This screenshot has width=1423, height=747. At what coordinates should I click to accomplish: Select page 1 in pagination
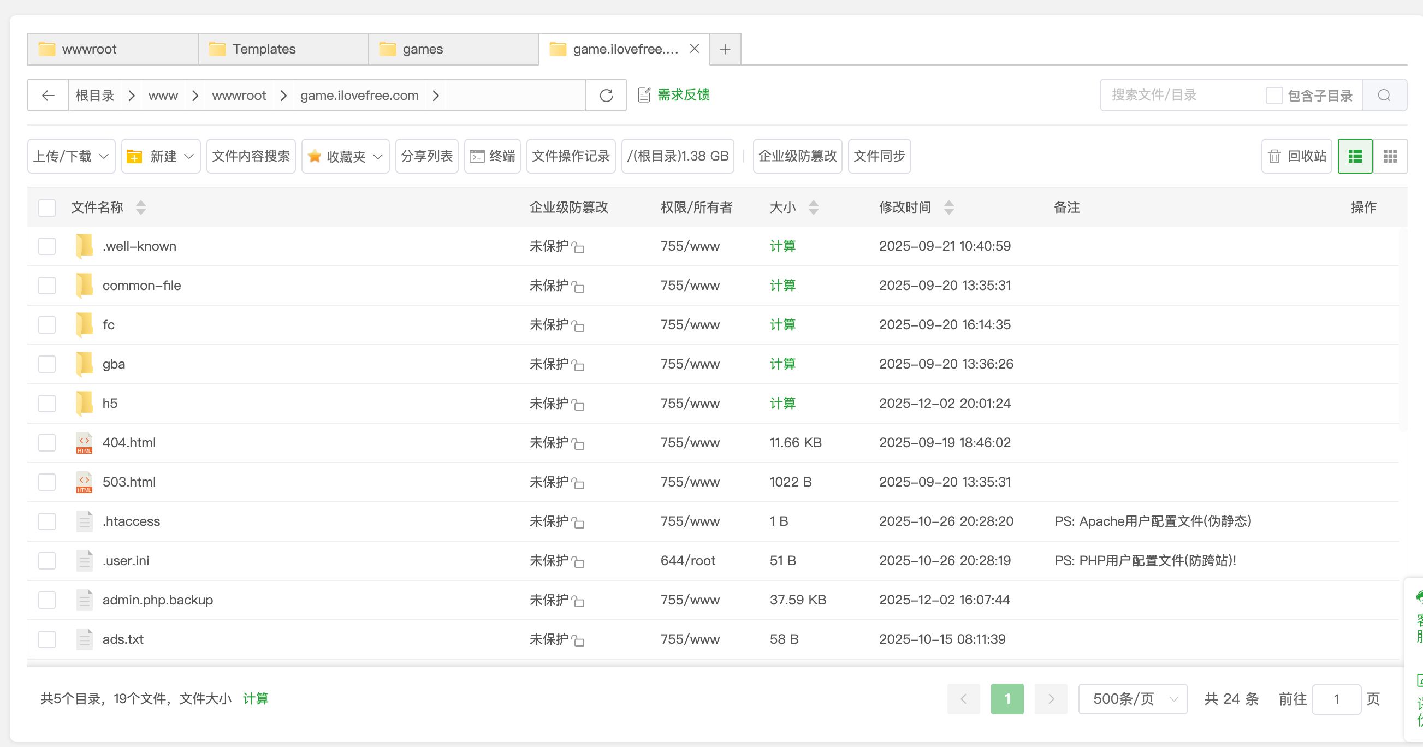click(x=1007, y=699)
